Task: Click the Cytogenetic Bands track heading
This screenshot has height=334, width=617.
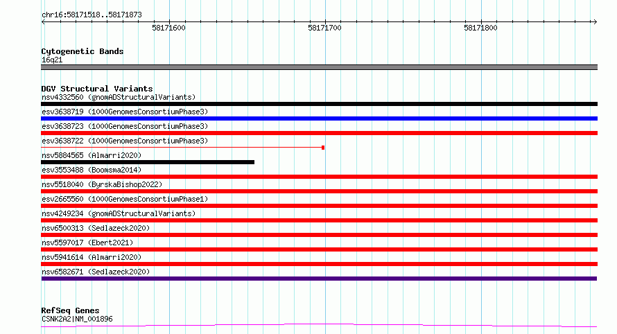Action: point(82,51)
